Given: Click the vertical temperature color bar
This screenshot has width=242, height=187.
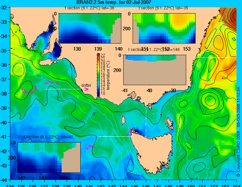Looking at the screenshot, I should click(x=98, y=75).
